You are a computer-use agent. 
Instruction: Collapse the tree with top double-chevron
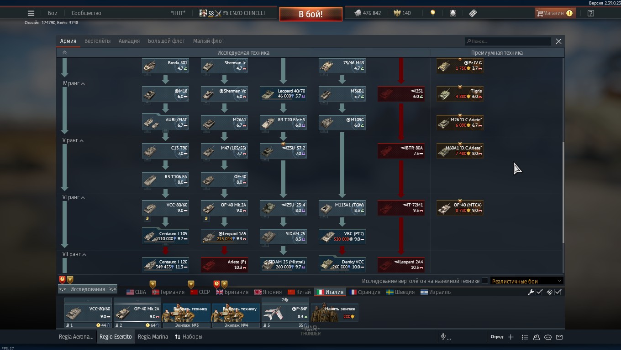(x=64, y=52)
